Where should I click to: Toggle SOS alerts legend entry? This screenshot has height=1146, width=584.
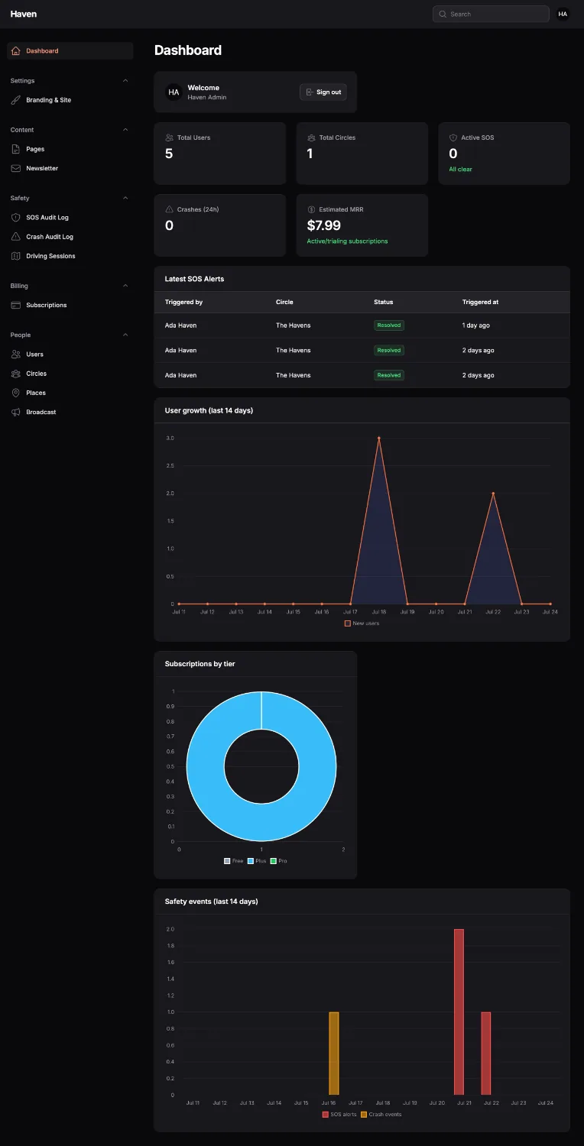(339, 1115)
